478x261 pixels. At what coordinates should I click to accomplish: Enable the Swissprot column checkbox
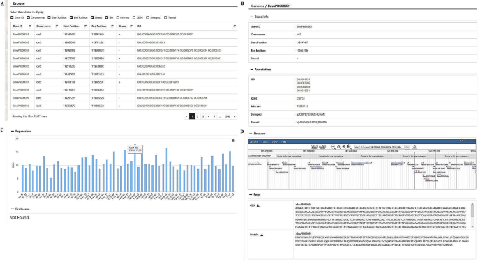(147, 17)
